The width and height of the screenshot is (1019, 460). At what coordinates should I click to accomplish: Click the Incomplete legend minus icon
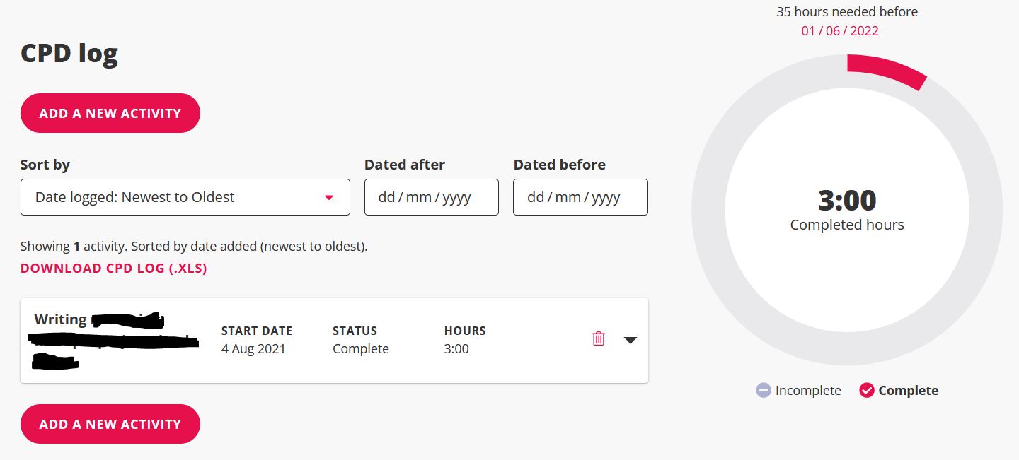(764, 390)
